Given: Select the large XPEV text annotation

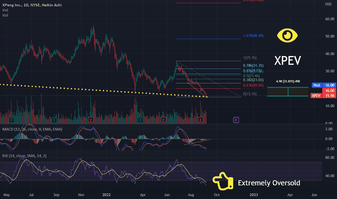Looking at the screenshot, I should 287,61.
